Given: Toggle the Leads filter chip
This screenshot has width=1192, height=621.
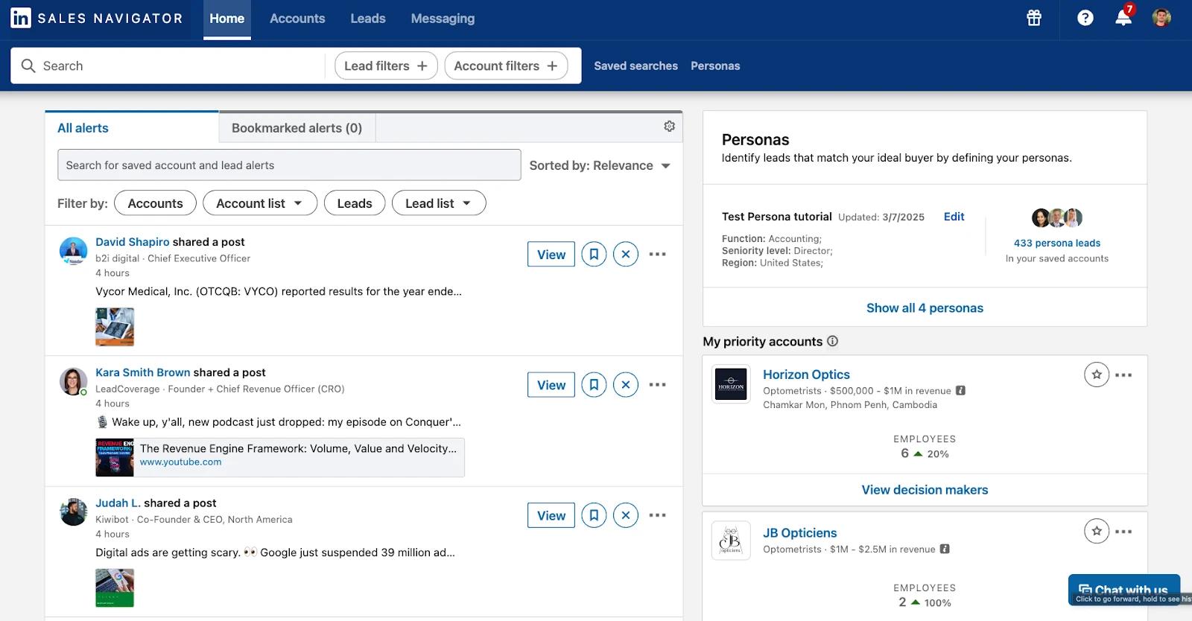Looking at the screenshot, I should [x=355, y=203].
